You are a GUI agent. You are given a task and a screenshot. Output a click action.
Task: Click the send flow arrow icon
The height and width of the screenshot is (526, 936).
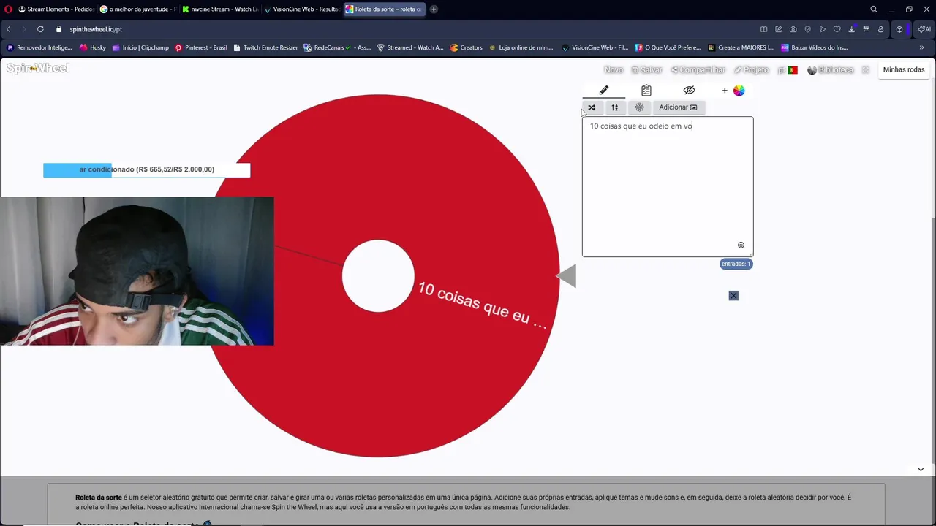tap(822, 29)
